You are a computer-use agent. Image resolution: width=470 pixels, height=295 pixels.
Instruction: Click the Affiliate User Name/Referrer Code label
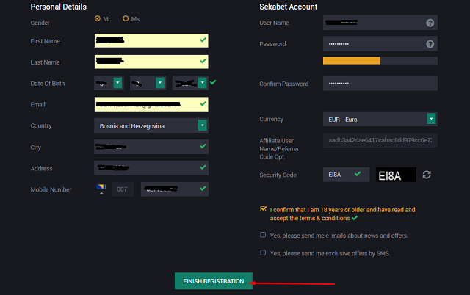tap(279, 148)
